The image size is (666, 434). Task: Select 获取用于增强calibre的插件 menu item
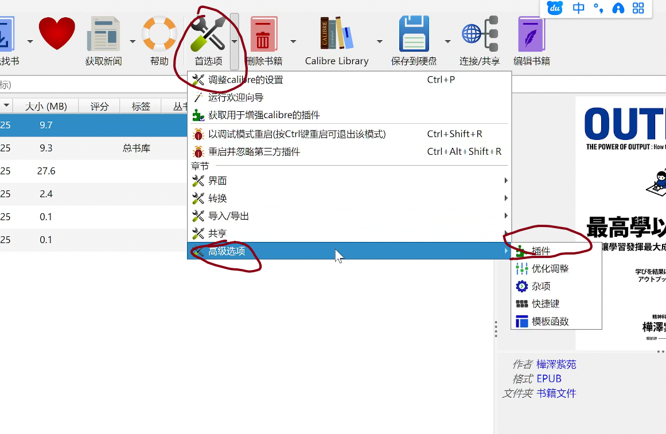tap(264, 115)
